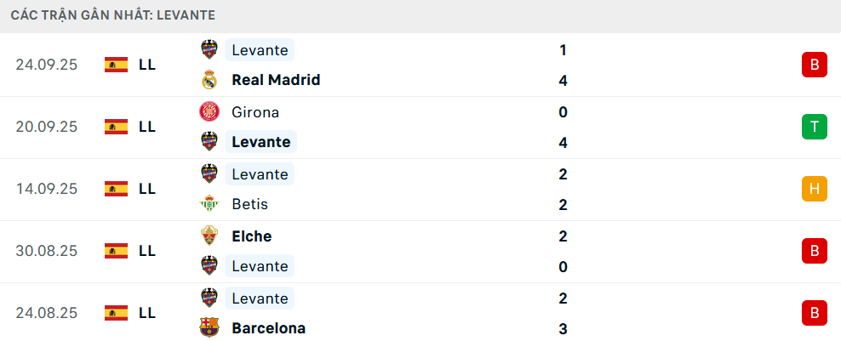The height and width of the screenshot is (341, 841).
Task: Click the orange H draw badge
Action: pos(814,189)
